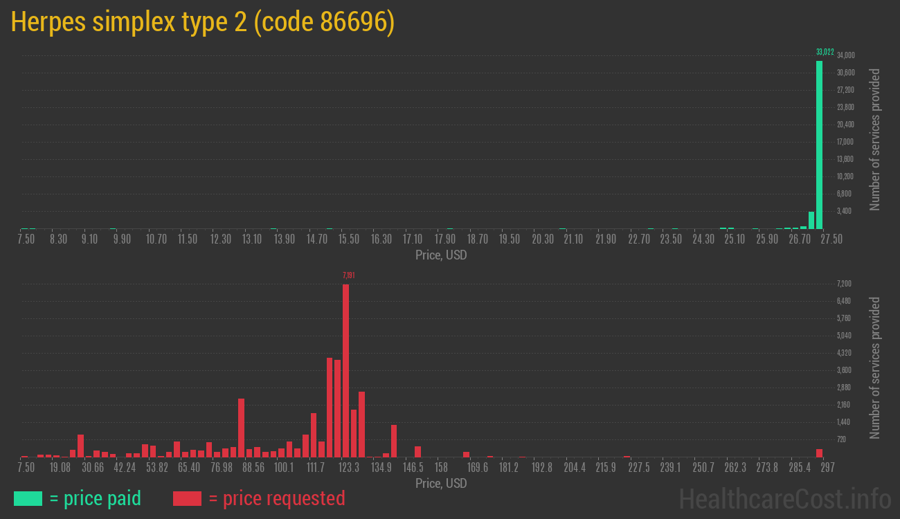The width and height of the screenshot is (900, 519).
Task: Click the 7,191 value label above red bar
Action: pyautogui.click(x=348, y=275)
